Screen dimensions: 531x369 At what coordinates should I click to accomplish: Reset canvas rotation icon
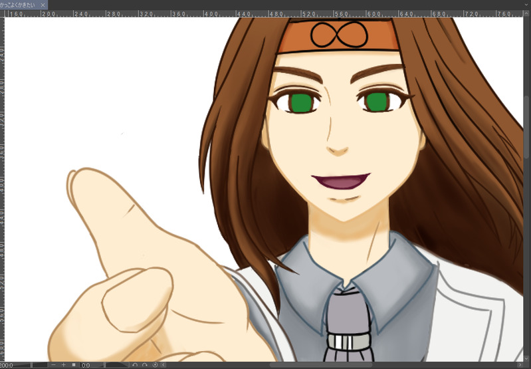pyautogui.click(x=155, y=365)
